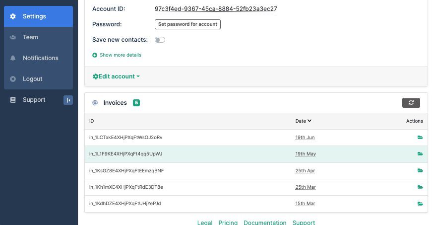Screen dimensions: 433x225
Task: Open folder icon for invoice in_1LCTxkE4XHjPXqFtWsOJ2oRv
Action: 420,138
